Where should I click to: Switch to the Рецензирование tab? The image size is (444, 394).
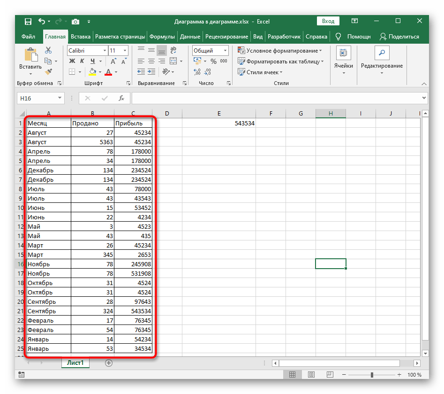(226, 37)
